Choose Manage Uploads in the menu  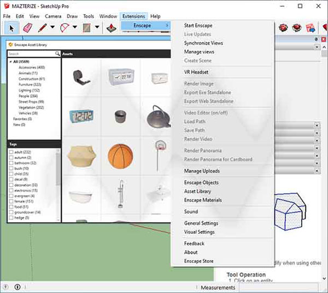click(202, 171)
